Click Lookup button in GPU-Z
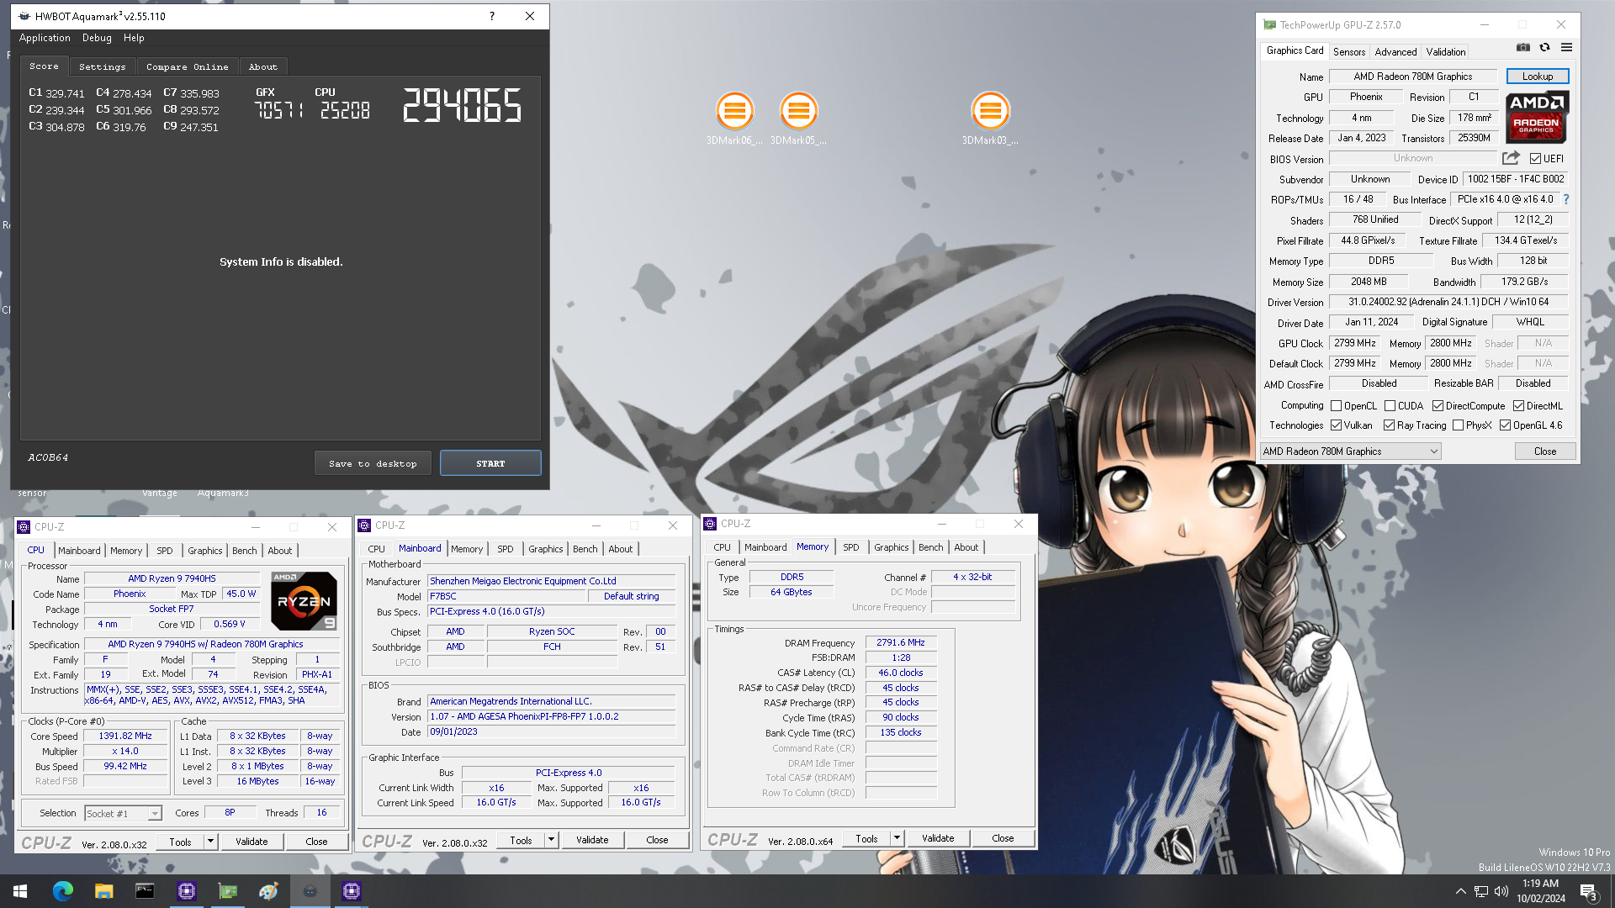The image size is (1615, 908). pyautogui.click(x=1537, y=77)
